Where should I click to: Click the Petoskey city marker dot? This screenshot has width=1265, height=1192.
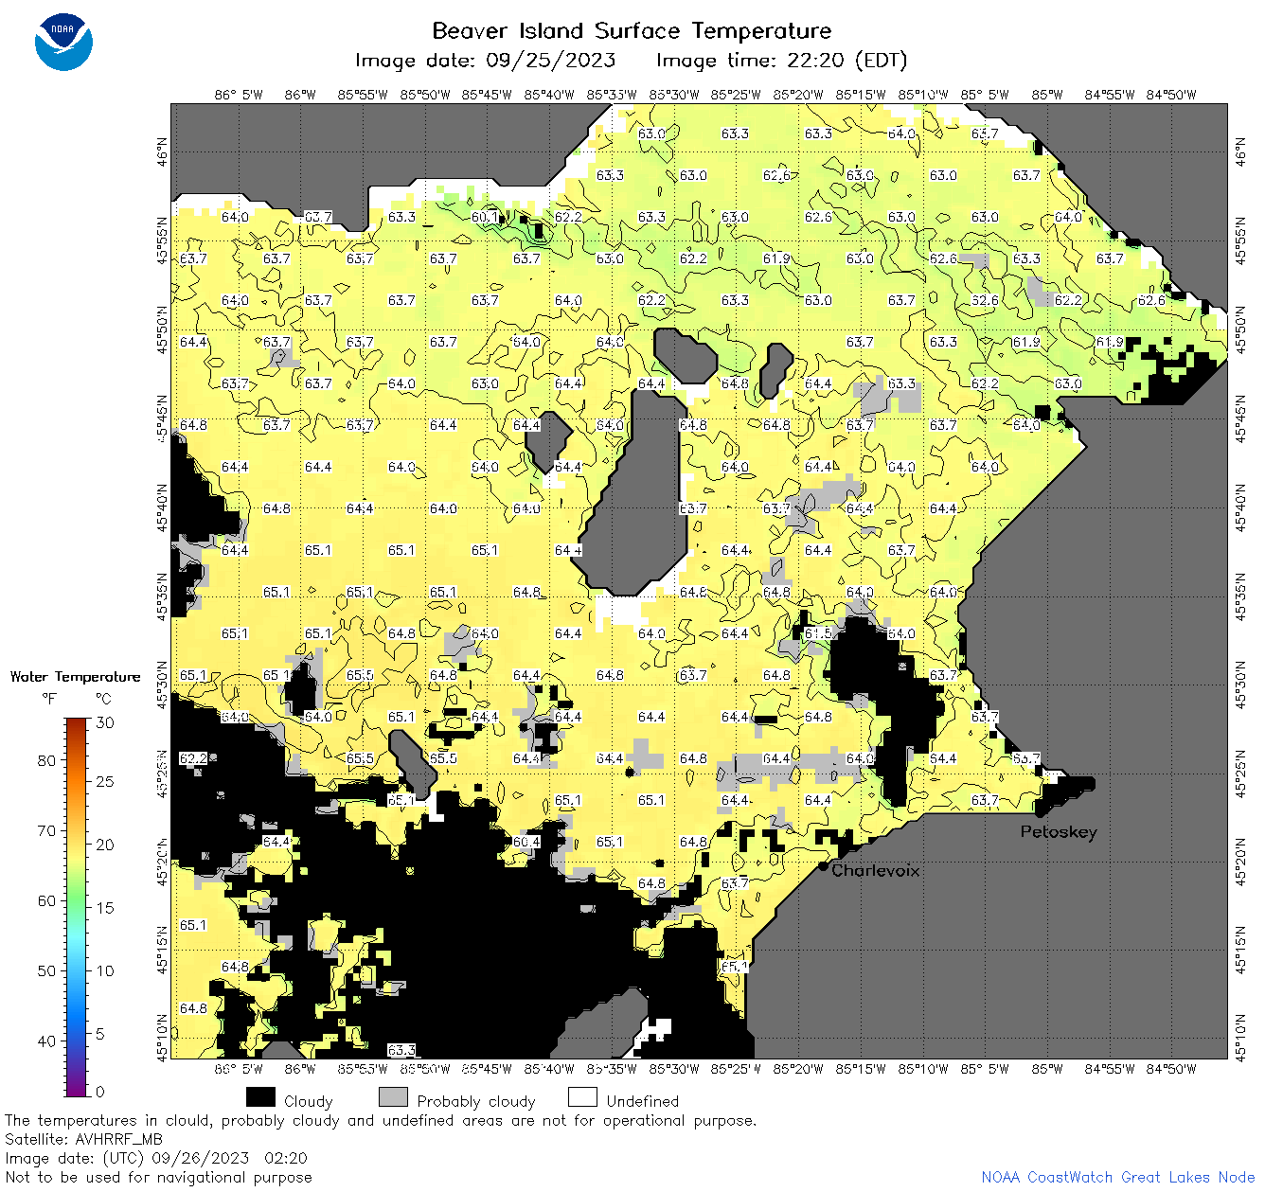1040,812
